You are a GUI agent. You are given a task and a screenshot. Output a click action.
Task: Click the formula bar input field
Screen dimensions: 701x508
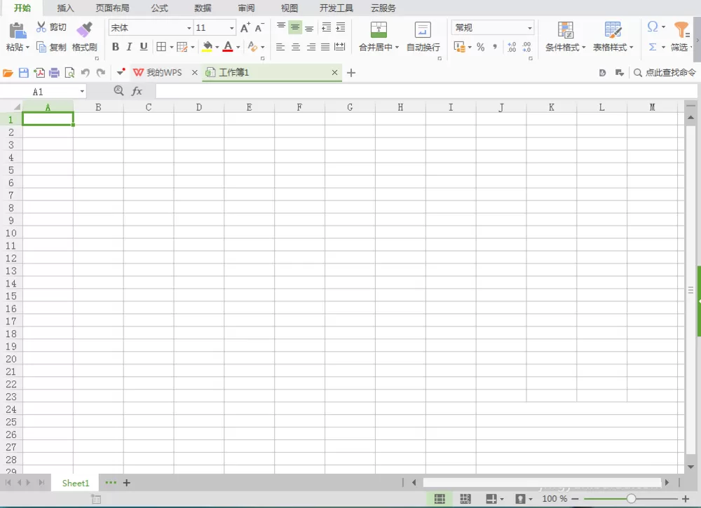[426, 91]
